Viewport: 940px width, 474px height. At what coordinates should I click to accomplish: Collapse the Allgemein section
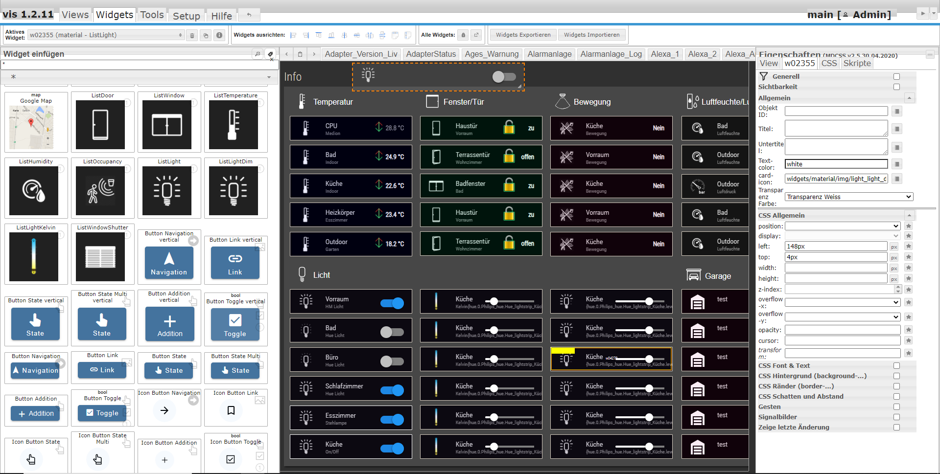click(909, 98)
